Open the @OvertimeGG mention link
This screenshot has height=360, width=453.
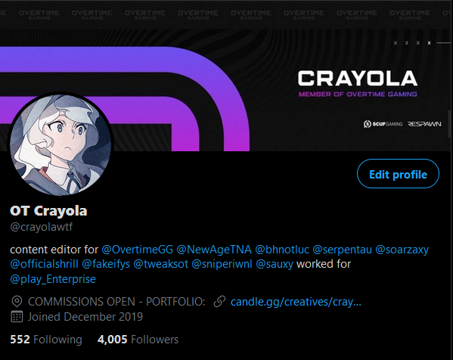[137, 250]
